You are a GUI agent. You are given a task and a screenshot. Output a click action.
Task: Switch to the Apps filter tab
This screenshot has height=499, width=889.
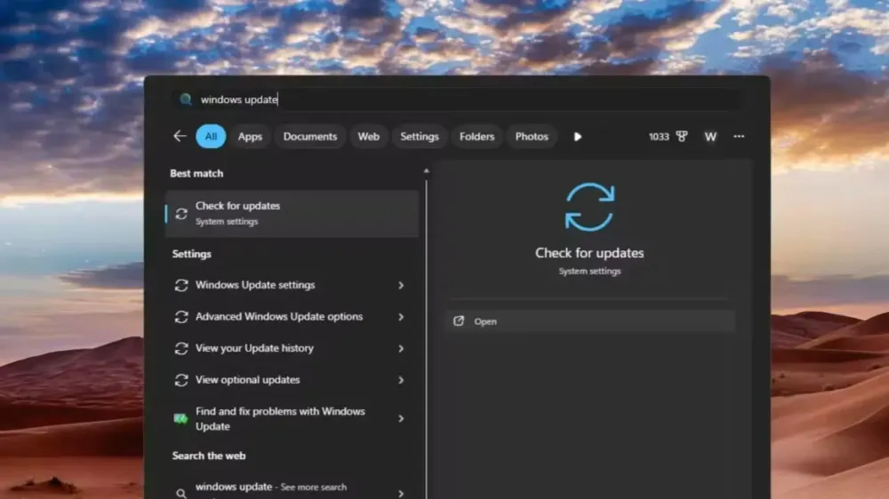(x=250, y=137)
